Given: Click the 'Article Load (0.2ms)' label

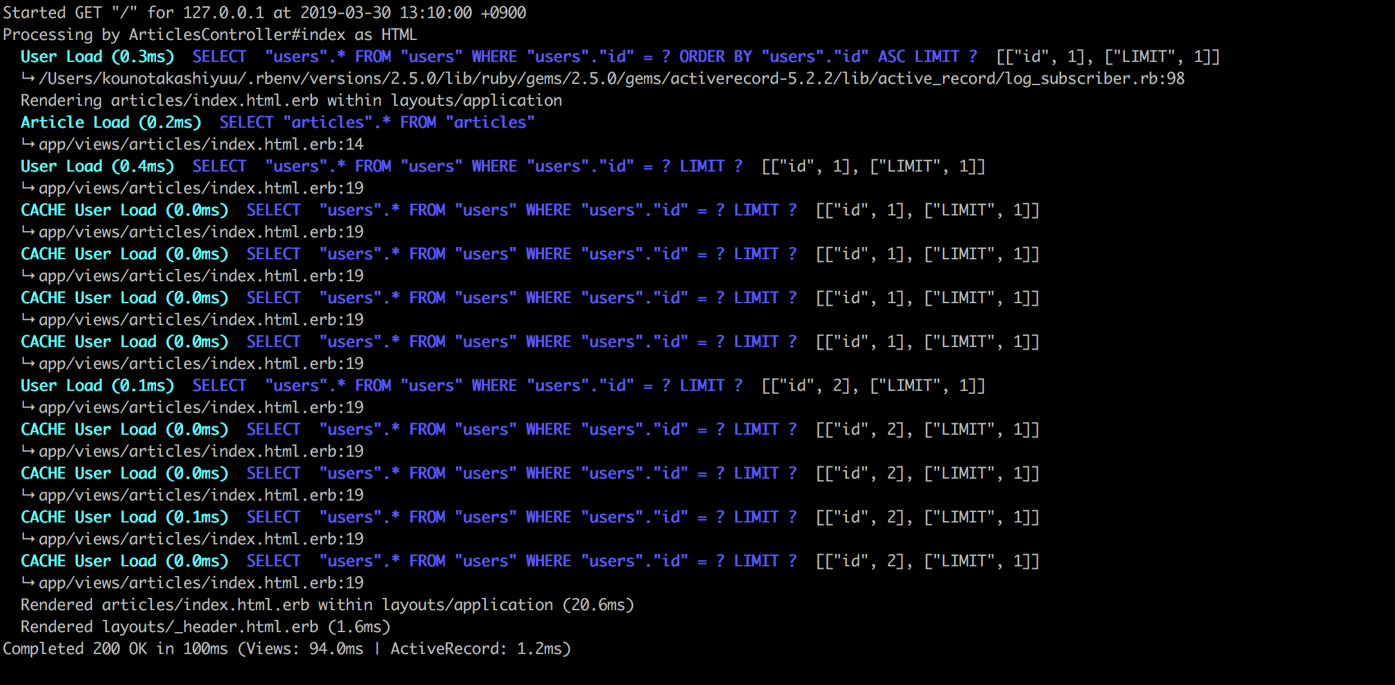Looking at the screenshot, I should point(111,123).
